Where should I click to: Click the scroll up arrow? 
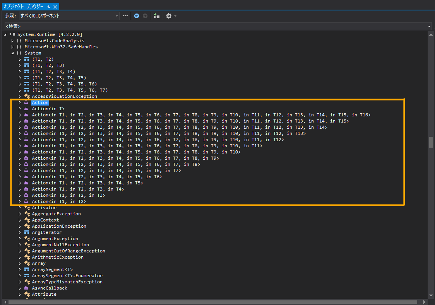[x=431, y=35]
